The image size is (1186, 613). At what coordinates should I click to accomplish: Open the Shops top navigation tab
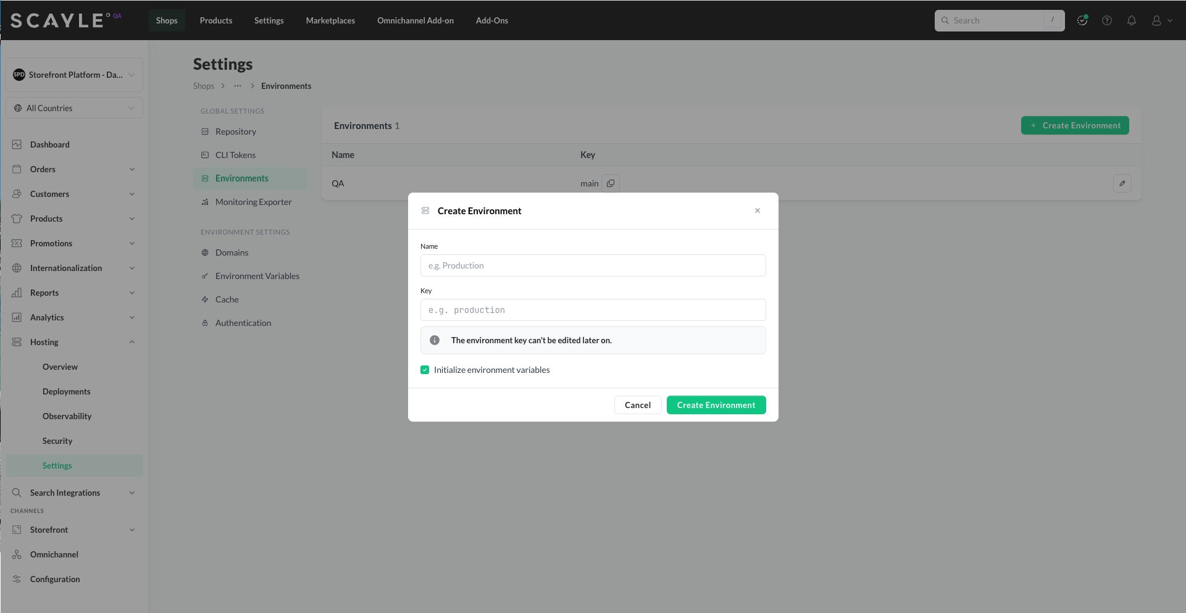click(167, 20)
